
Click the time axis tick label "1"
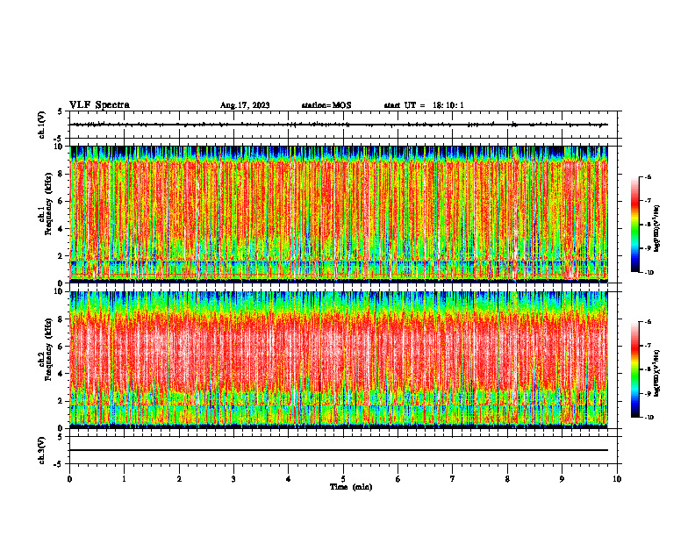(x=124, y=479)
